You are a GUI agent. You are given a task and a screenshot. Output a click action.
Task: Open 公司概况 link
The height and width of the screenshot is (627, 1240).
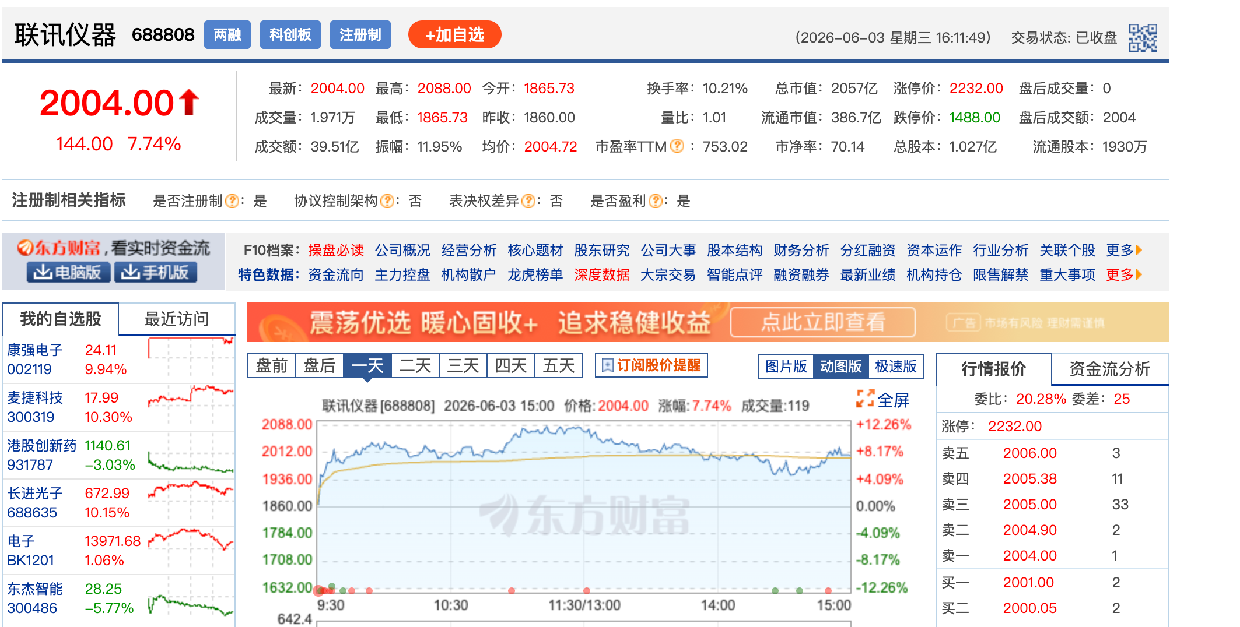pyautogui.click(x=402, y=250)
